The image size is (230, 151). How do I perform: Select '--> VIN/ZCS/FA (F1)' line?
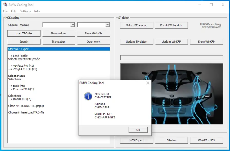coord(21,66)
